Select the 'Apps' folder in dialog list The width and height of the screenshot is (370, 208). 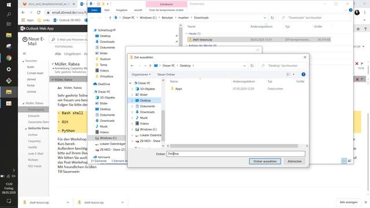179,89
